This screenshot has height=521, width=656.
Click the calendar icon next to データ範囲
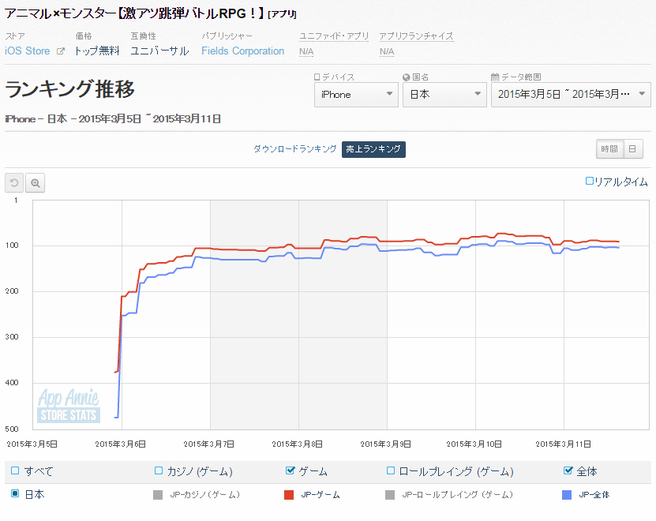(495, 77)
